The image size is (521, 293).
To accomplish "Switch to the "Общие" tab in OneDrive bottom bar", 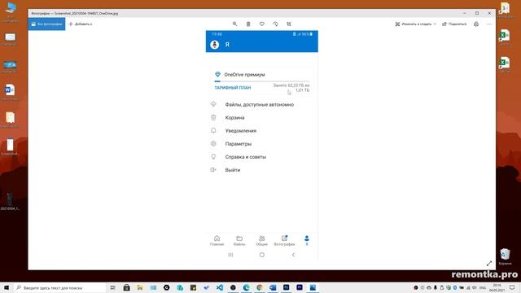I will coord(262,241).
